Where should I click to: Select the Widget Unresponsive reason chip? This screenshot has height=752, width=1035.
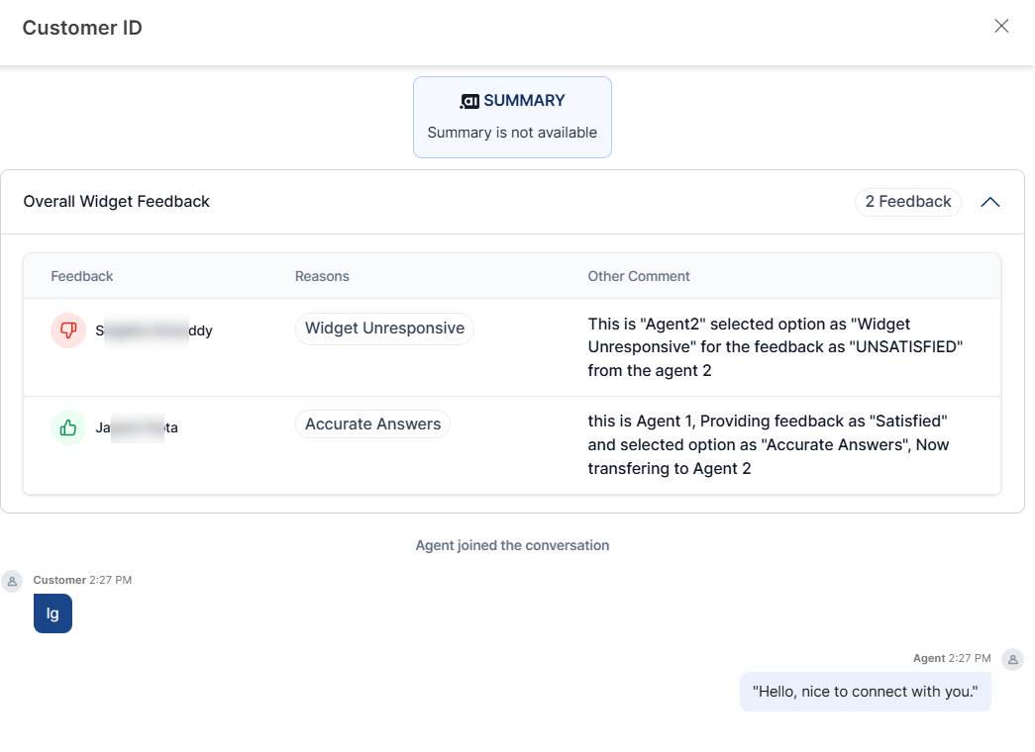(x=384, y=327)
